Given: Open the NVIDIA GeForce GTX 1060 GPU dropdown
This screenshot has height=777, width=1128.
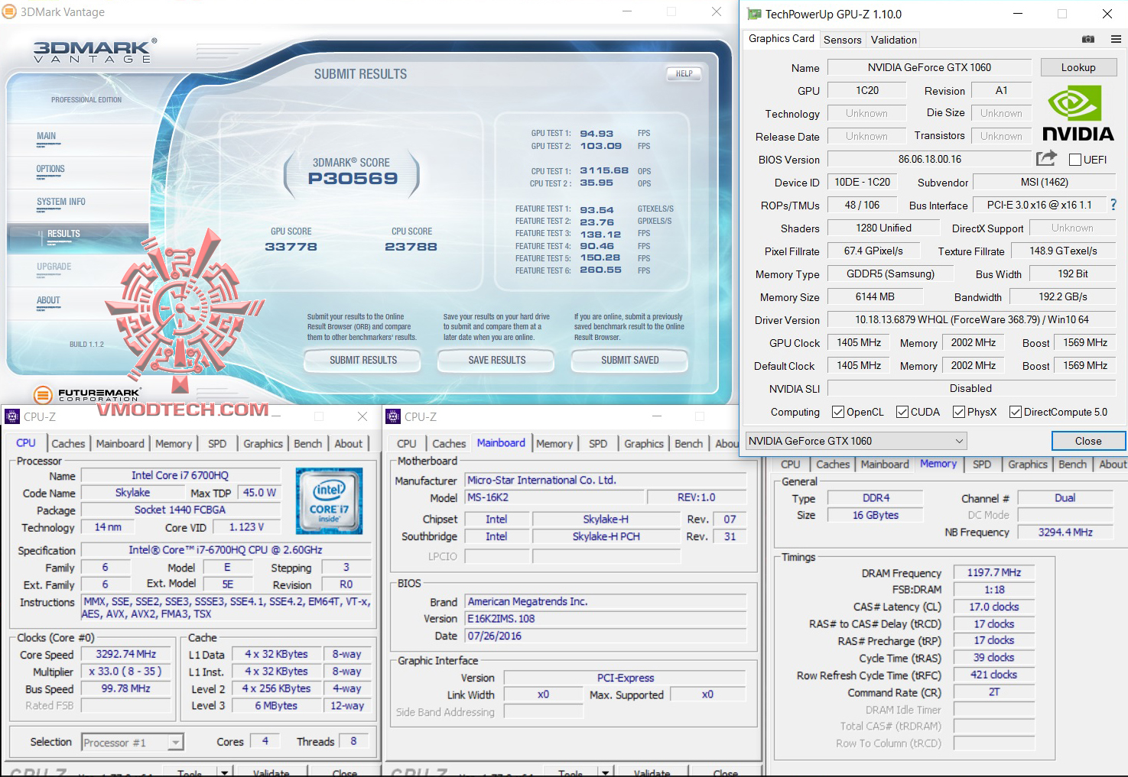Looking at the screenshot, I should pos(857,441).
